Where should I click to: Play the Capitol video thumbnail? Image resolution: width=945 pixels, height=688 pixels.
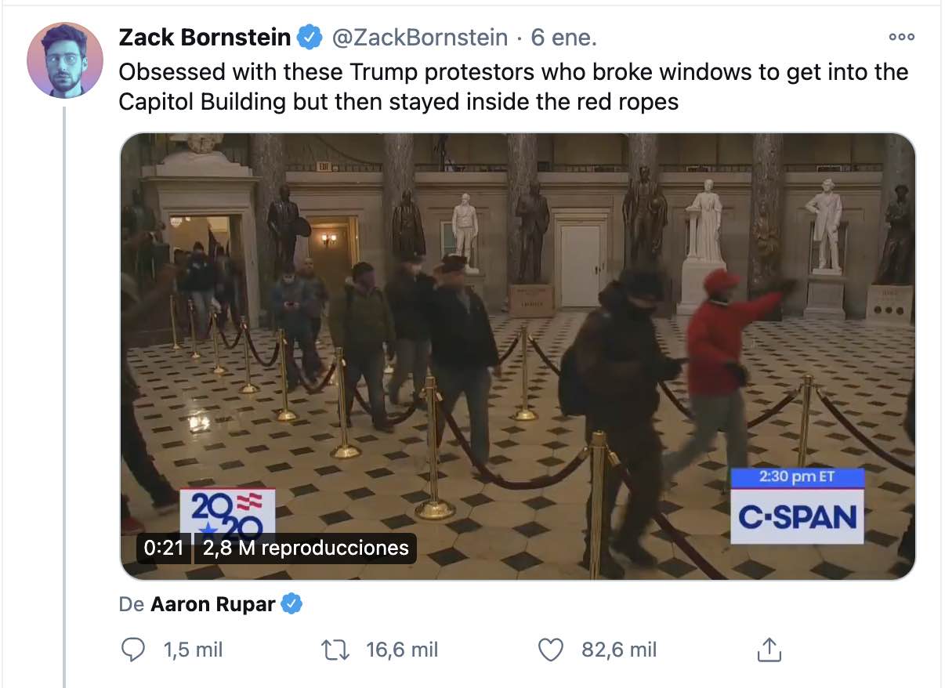point(517,357)
